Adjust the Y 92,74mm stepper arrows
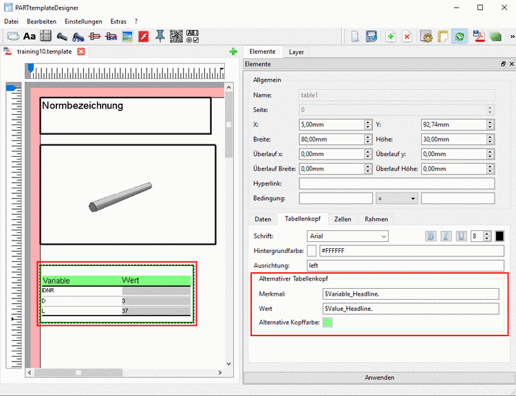 pyautogui.click(x=490, y=124)
